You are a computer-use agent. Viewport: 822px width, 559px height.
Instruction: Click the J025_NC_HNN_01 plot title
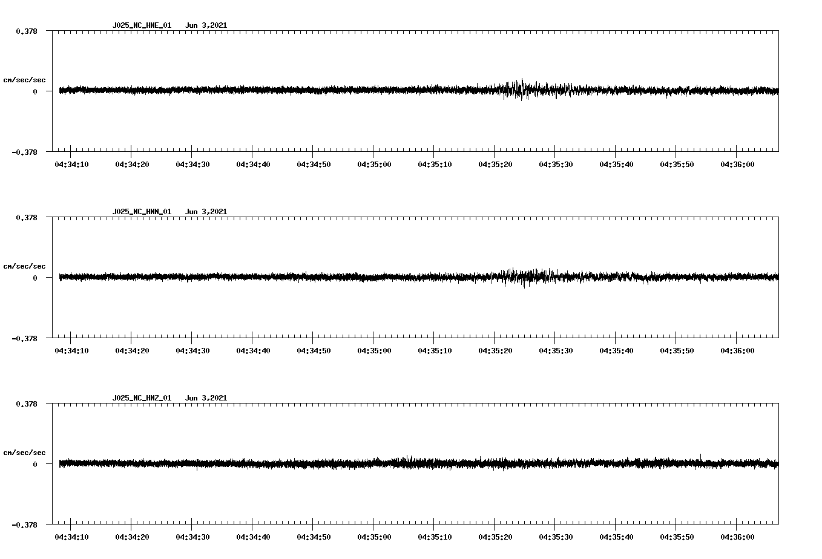[x=142, y=212]
